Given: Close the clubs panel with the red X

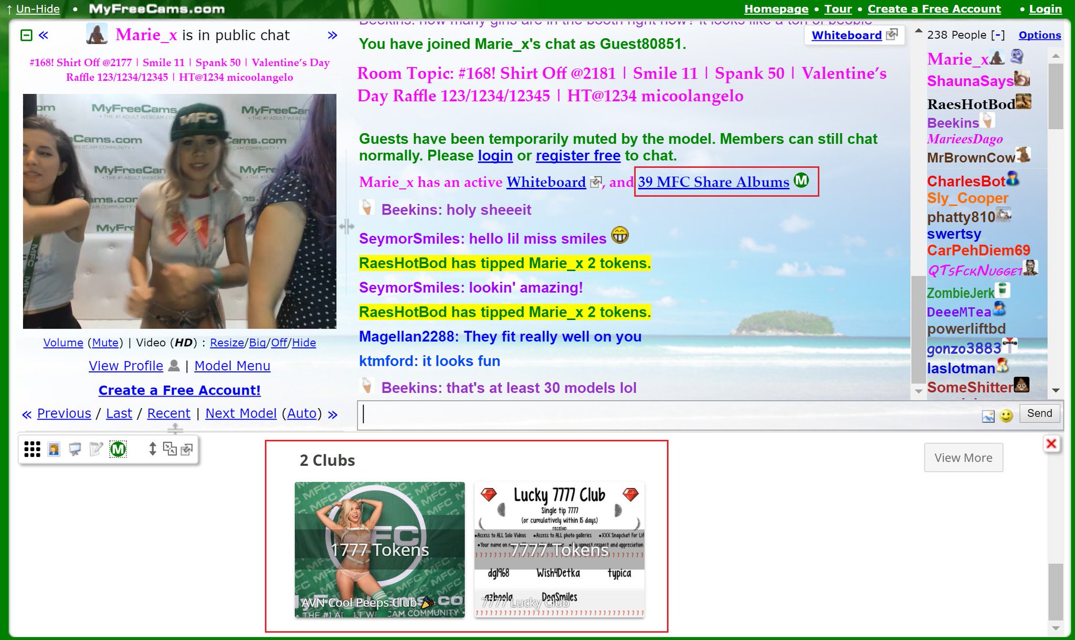Looking at the screenshot, I should (1051, 444).
